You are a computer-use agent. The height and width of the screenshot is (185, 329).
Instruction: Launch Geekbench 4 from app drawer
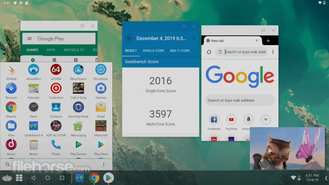[34, 126]
